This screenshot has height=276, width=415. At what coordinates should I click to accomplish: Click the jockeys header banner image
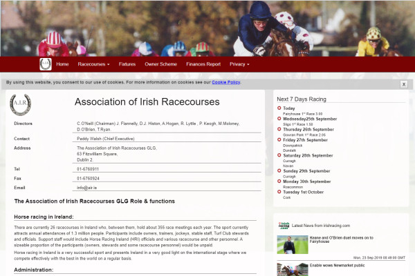click(x=207, y=28)
